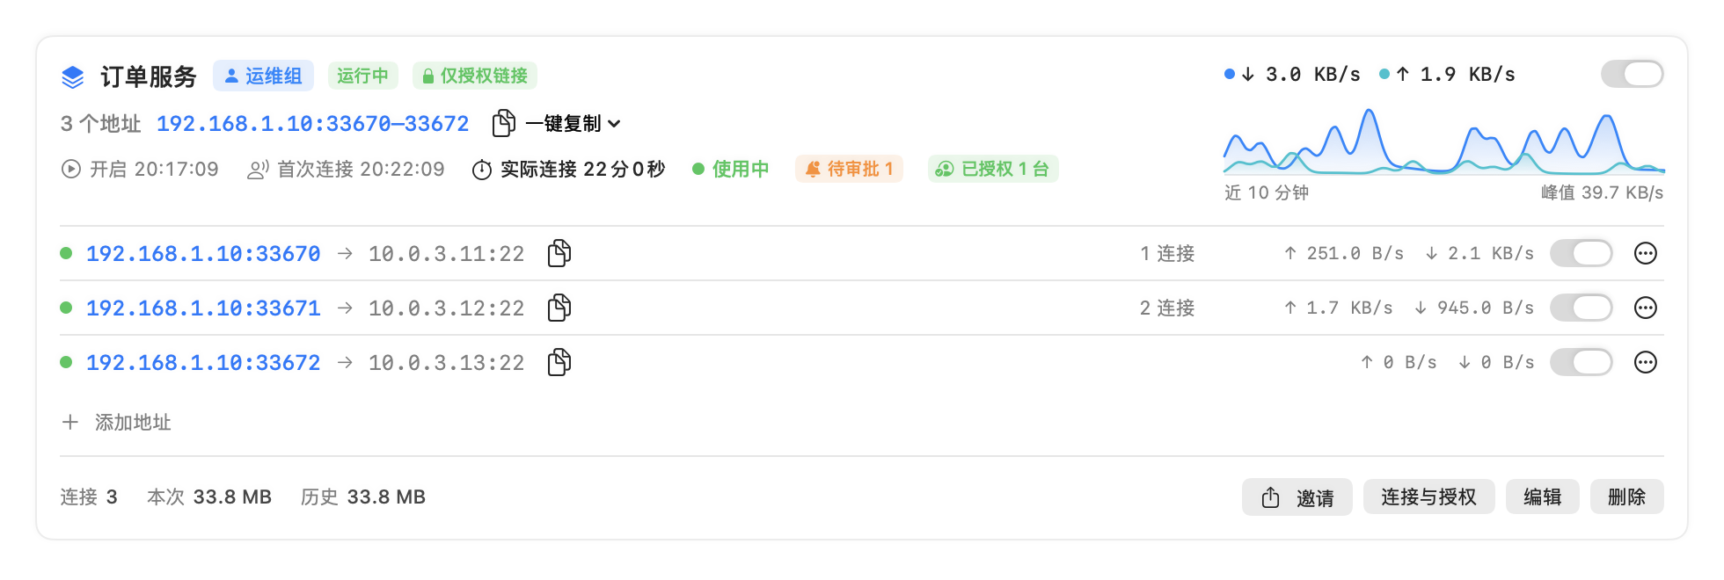Click the 删除 button
This screenshot has width=1724, height=580.
click(x=1626, y=497)
